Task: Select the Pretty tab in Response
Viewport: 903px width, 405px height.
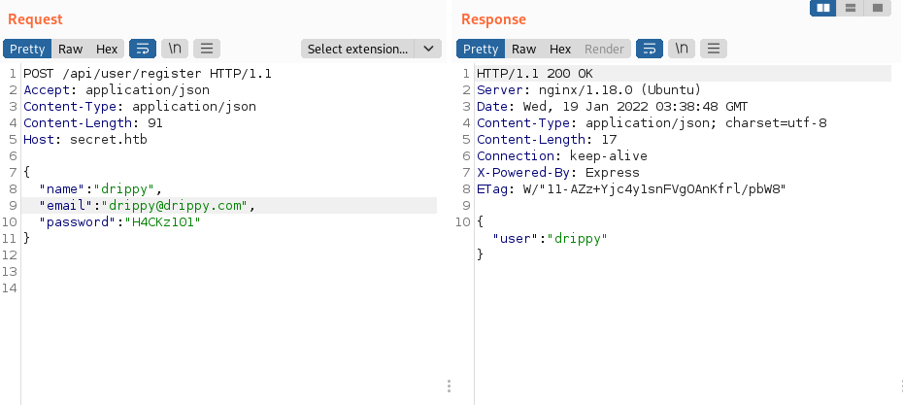Action: [x=481, y=49]
